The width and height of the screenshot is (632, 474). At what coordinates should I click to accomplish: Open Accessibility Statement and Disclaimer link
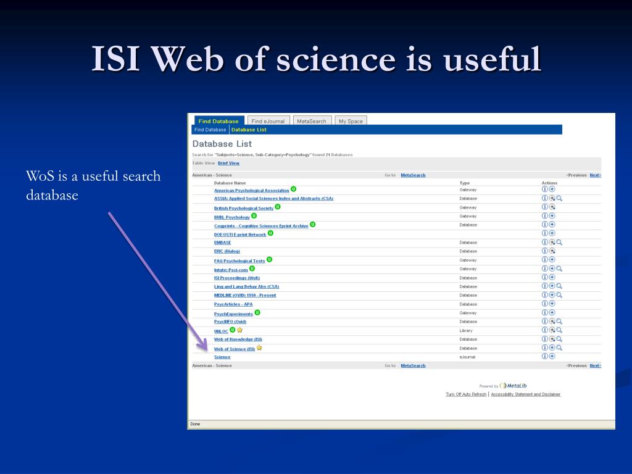point(526,394)
